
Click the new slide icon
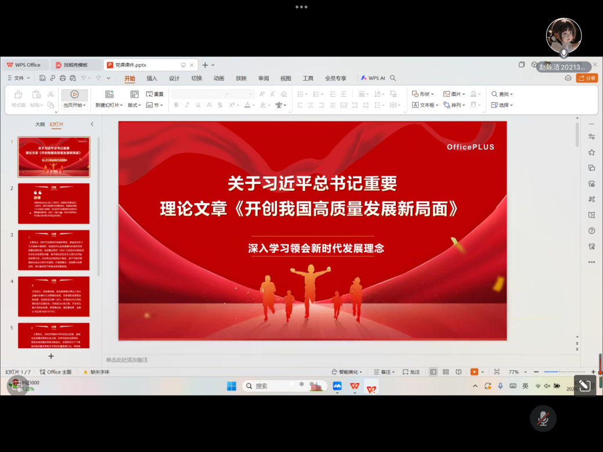[109, 94]
